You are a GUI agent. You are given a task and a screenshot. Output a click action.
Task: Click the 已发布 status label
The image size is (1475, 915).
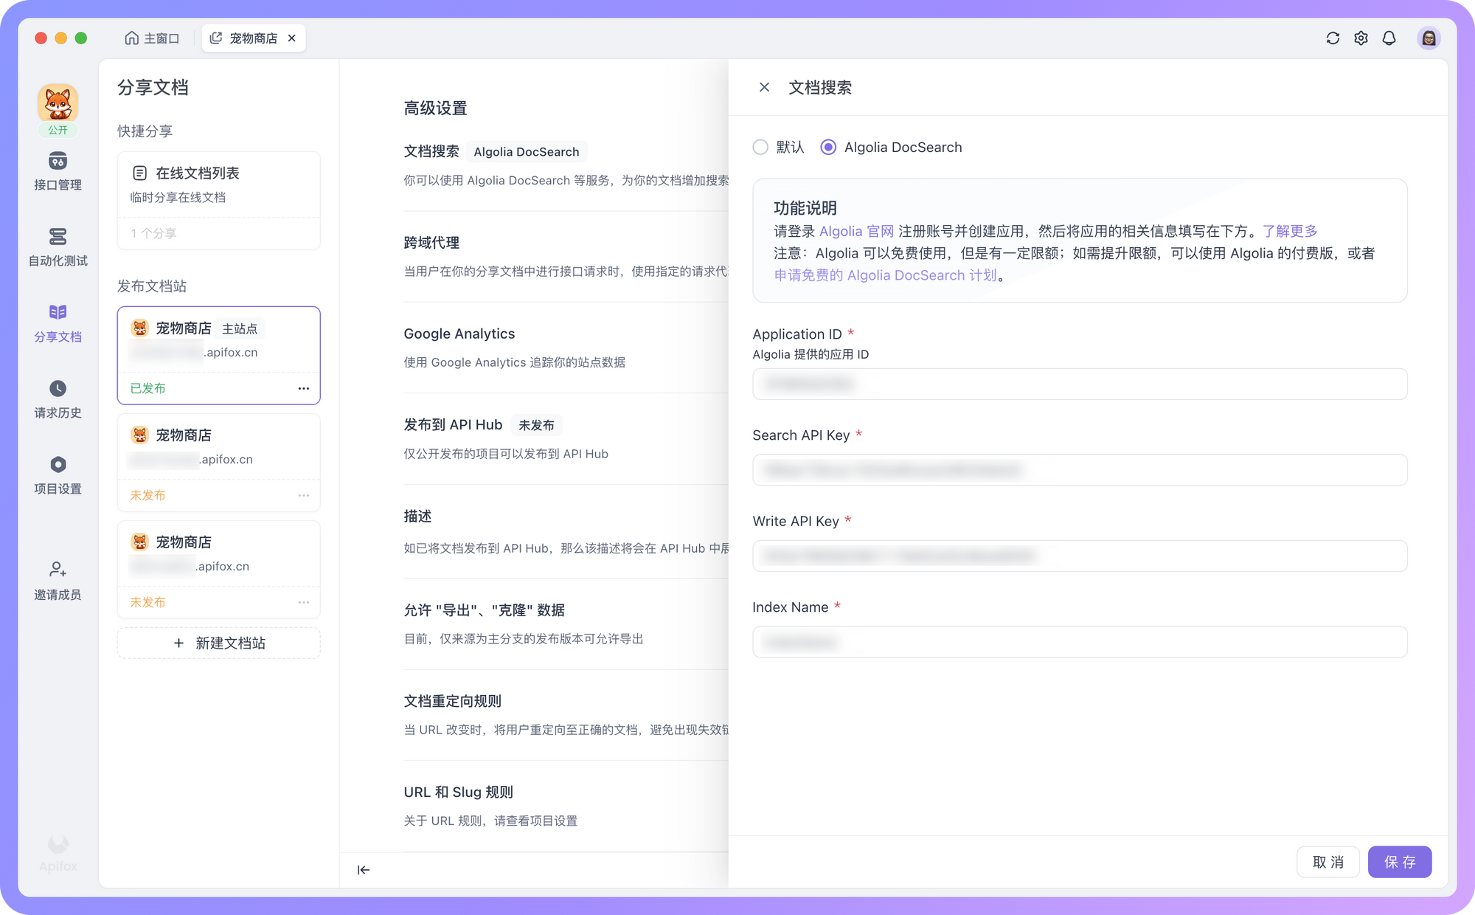point(147,388)
